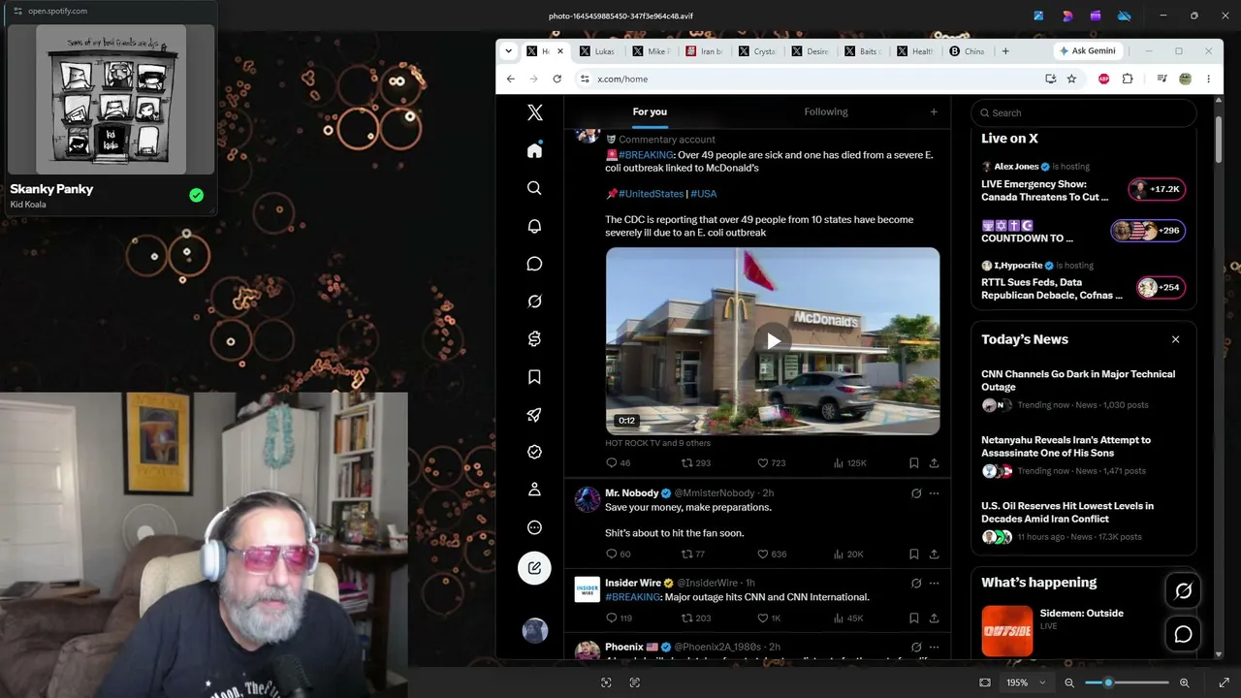Like the Insider Wire post
This screenshot has width=1241, height=698.
click(768, 619)
